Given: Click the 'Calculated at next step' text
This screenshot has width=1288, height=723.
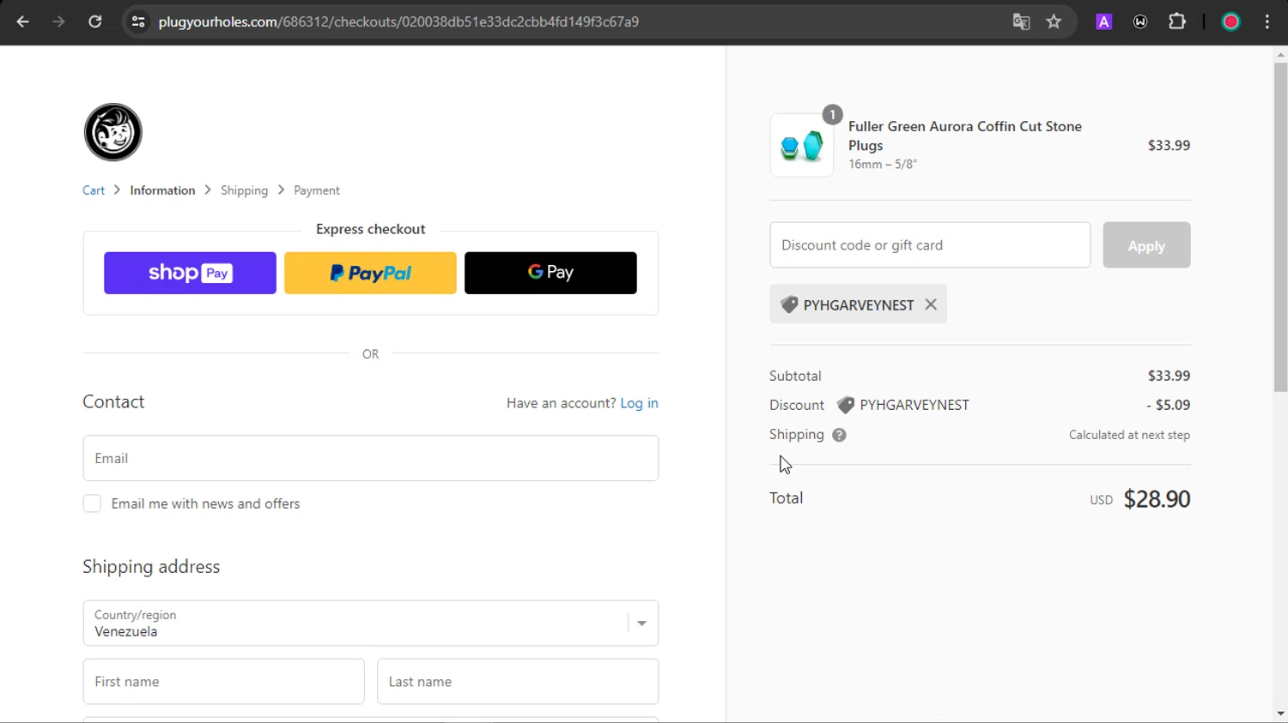Looking at the screenshot, I should (1129, 435).
